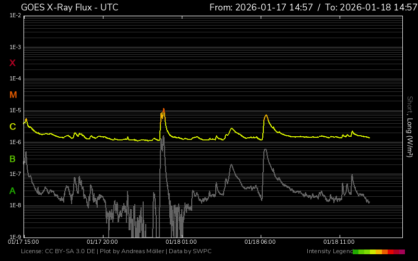The image size is (418, 261).
Task: Click the red X flare class label
Action: (13, 63)
